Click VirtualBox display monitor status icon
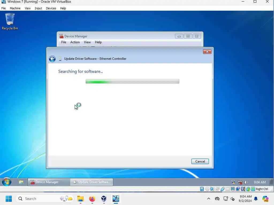The image size is (274, 205). pyautogui.click(x=233, y=189)
